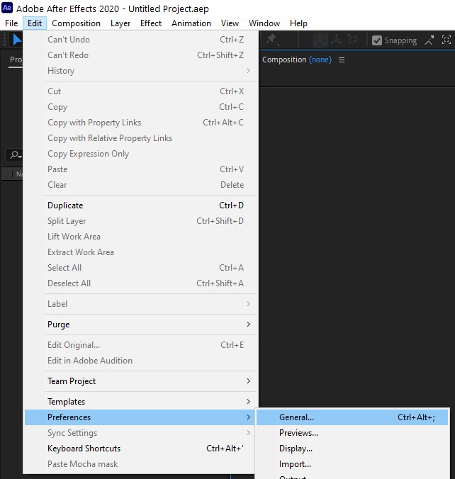Select Paste in the Edit menu

coord(141,169)
